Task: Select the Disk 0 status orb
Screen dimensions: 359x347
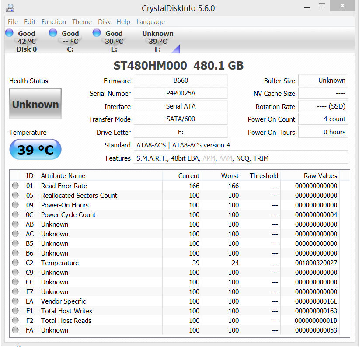Action: coord(9,33)
